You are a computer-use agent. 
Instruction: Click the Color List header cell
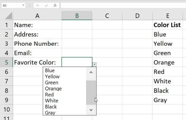click(x=167, y=25)
